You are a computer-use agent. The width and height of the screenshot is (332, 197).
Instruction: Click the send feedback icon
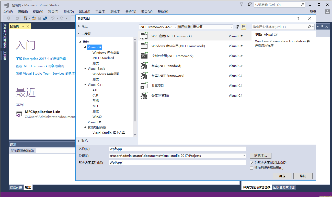(x=249, y=5)
